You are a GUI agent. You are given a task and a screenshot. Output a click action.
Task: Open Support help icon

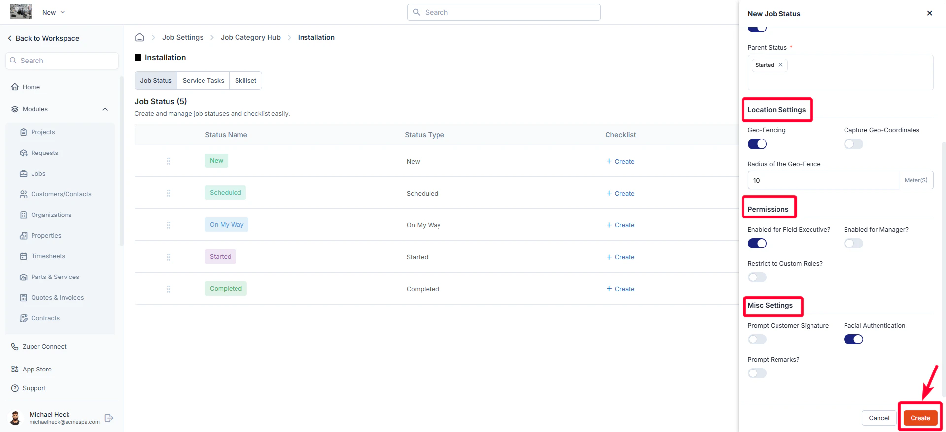click(15, 388)
